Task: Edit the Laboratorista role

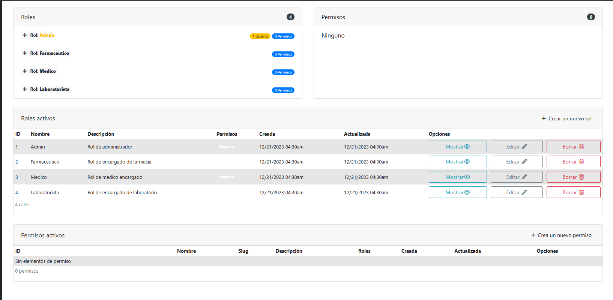Action: click(517, 192)
